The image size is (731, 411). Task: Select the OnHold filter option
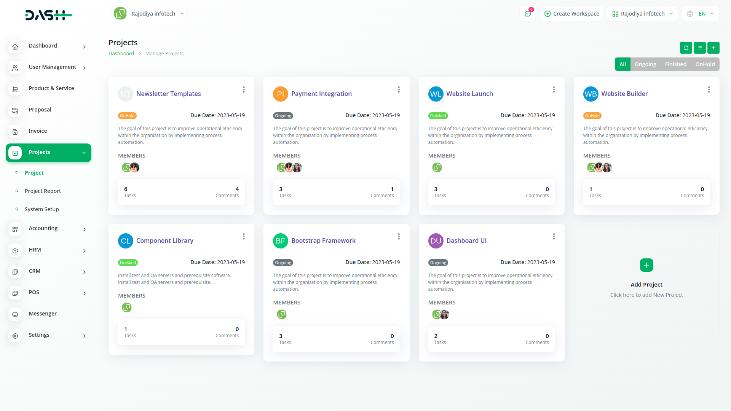click(705, 64)
